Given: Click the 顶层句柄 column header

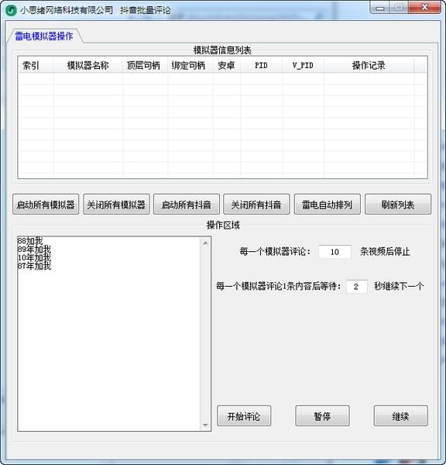Looking at the screenshot, I should point(146,65).
